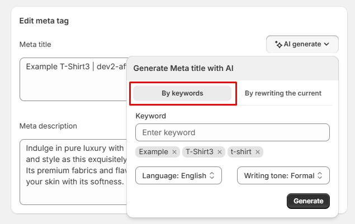Open the Language: English dropdown

pyautogui.click(x=178, y=175)
